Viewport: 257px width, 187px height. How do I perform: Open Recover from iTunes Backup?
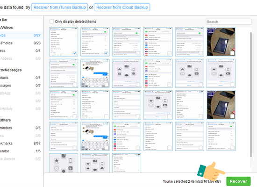click(x=59, y=7)
